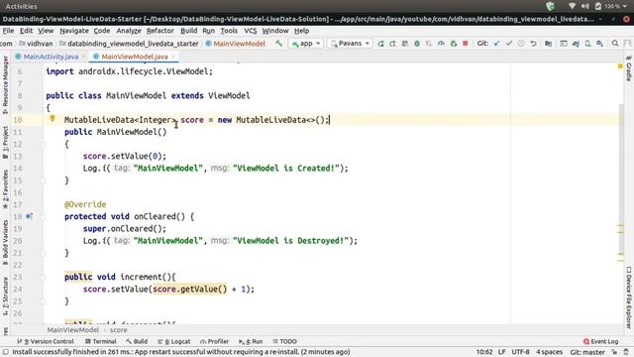Open the Event Log
This screenshot has width=634, height=357.
(601, 341)
